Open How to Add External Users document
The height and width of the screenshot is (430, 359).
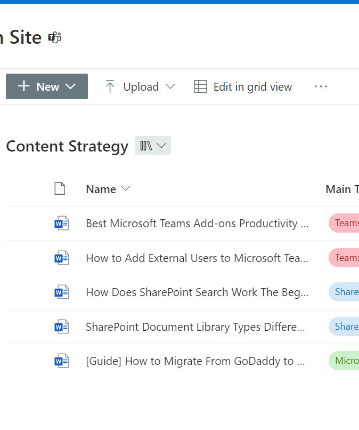(x=197, y=258)
